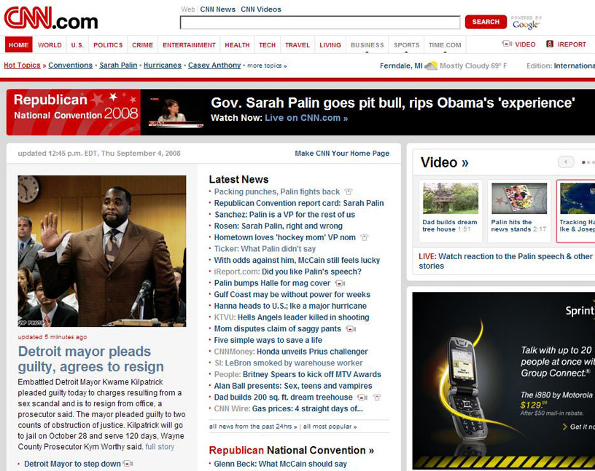Click the previous arrow in the Video panel
The width and height of the screenshot is (595, 471).
(566, 162)
